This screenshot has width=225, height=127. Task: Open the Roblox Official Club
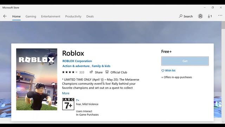pyautogui.click(x=116, y=72)
